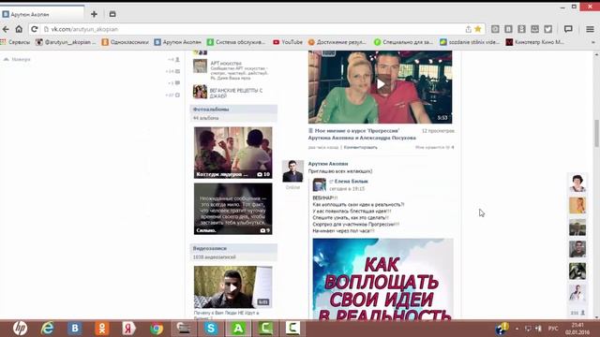This screenshot has height=337, width=600.
Task: Open the fourth friend avatar in chat sidebar
Action: point(577,249)
